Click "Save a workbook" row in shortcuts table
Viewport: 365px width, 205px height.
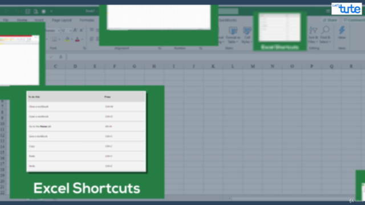(86, 136)
